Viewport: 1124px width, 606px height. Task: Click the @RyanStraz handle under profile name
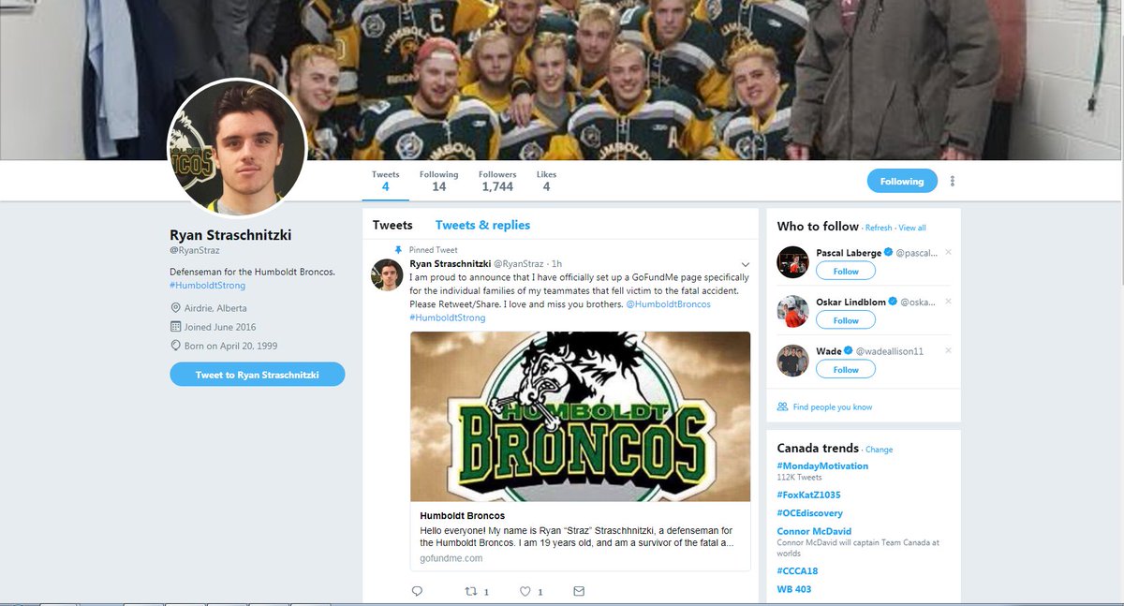tap(193, 252)
